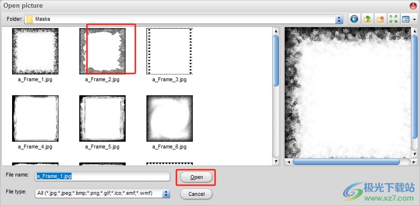
Task: Open the Masks folder dropdown
Action: [339, 19]
